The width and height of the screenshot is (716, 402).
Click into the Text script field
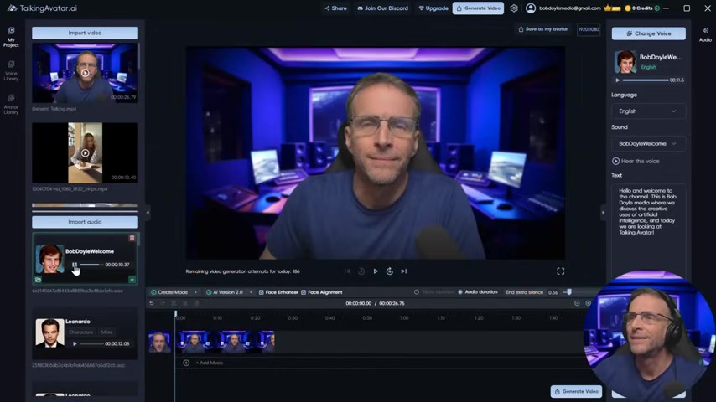click(x=648, y=228)
